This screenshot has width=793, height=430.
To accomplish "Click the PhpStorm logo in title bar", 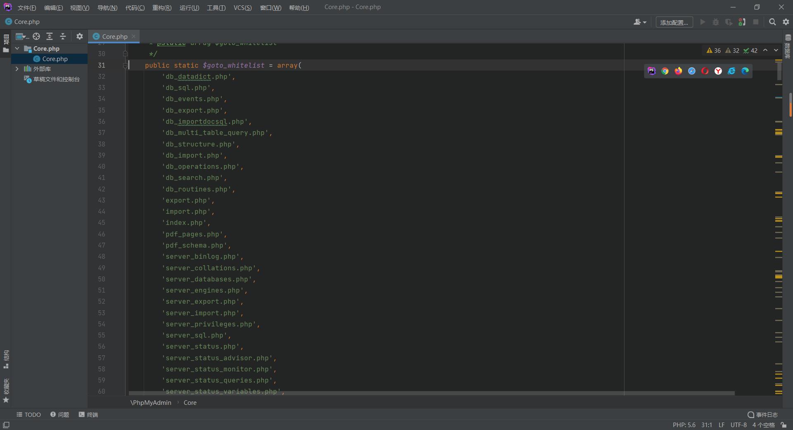I will point(8,7).
